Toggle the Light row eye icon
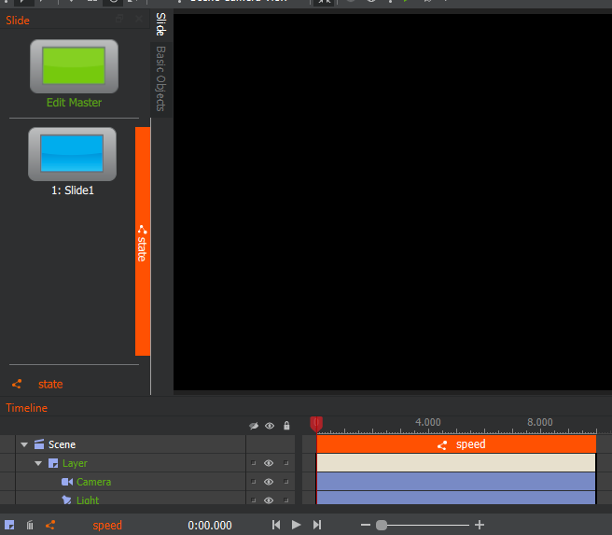 (269, 500)
